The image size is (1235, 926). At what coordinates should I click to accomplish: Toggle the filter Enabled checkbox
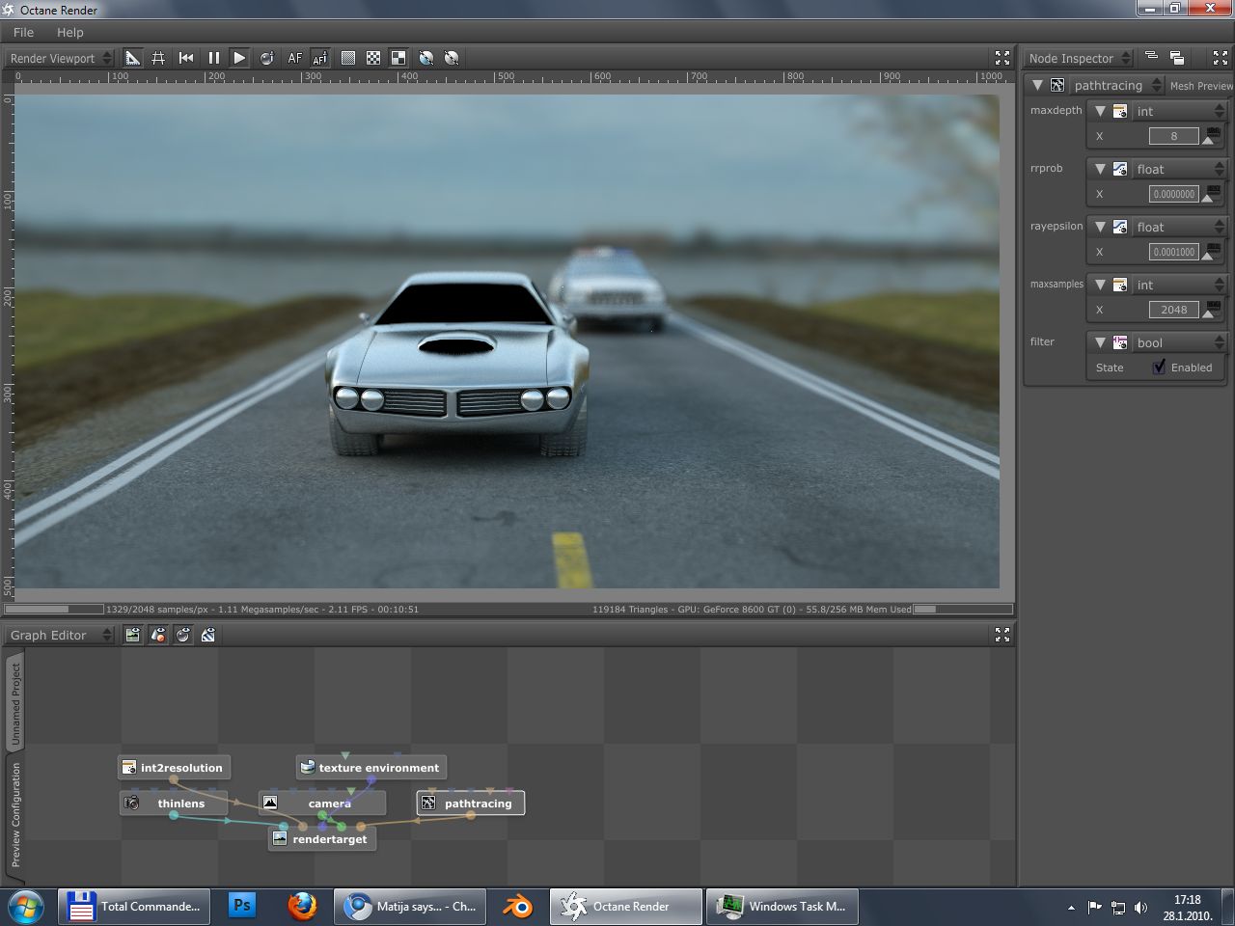click(1159, 368)
